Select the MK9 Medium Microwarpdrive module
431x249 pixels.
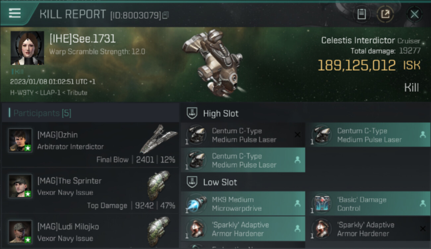(x=243, y=204)
